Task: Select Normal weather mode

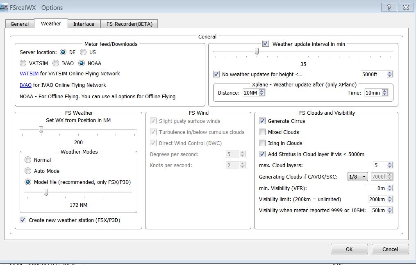Action: coord(28,160)
